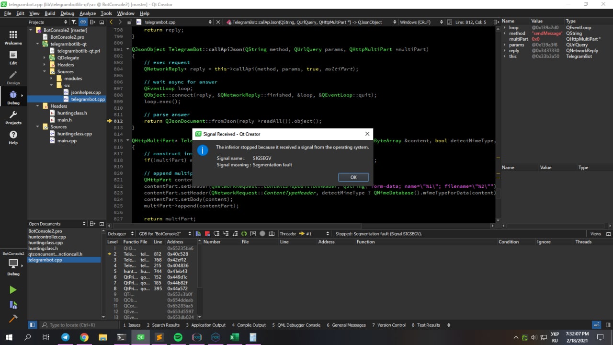Close the Signal Received dialog

(367, 134)
